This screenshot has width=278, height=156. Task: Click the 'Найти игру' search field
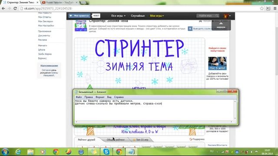[205, 16]
